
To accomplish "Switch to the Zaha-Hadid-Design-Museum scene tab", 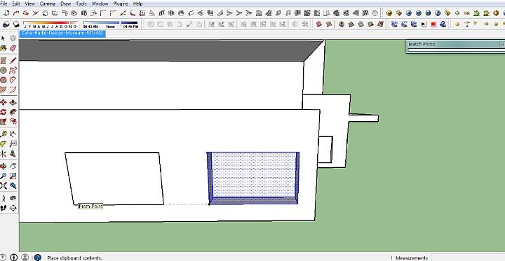I will (62, 33).
